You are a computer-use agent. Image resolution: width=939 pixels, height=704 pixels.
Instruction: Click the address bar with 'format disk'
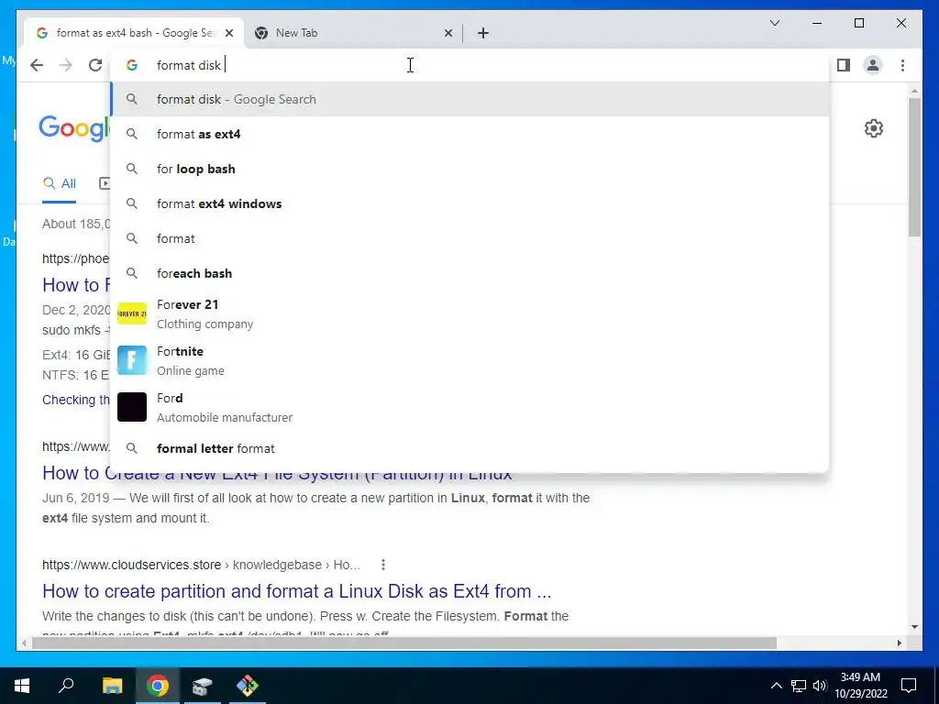click(x=470, y=65)
